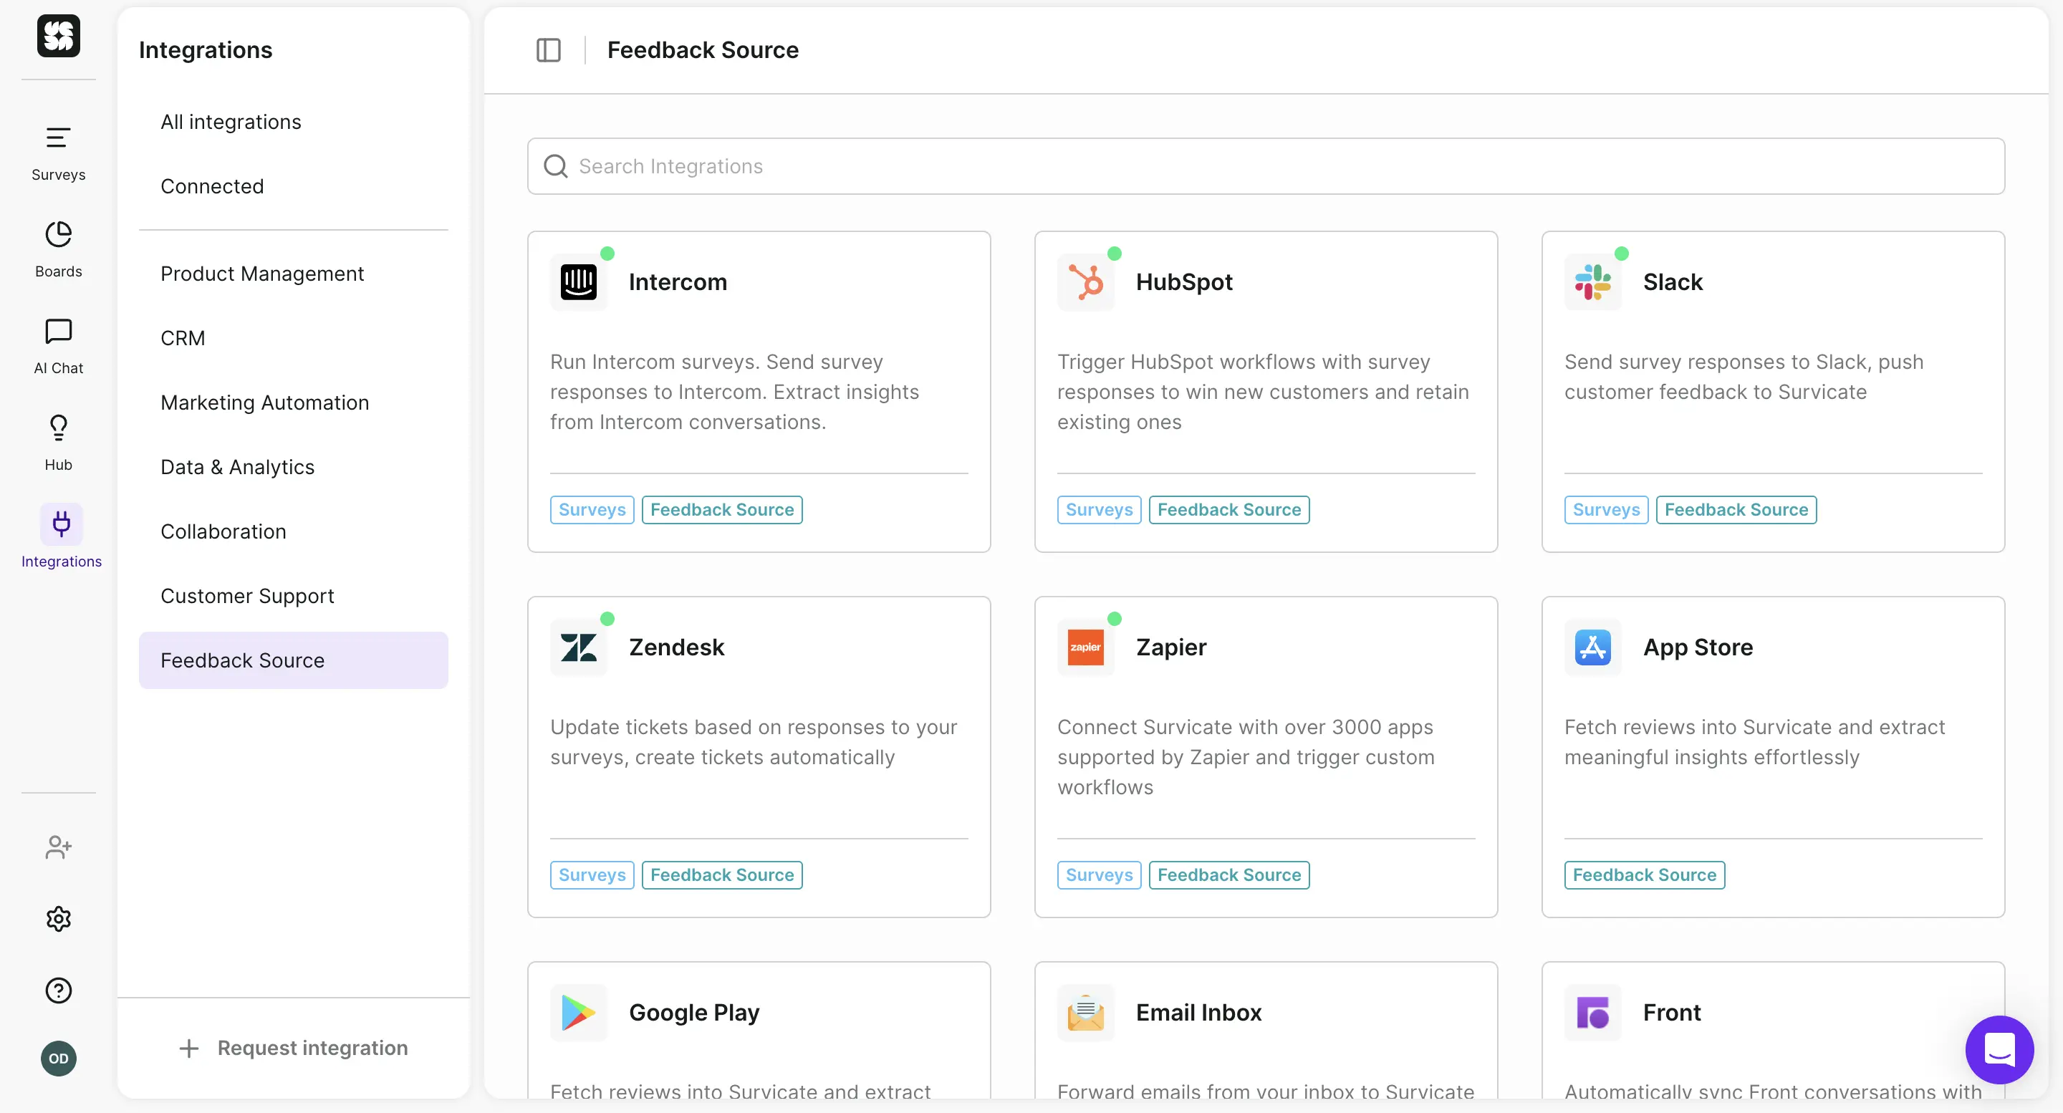Collapse the panel using the sidebar toggle icon
The height and width of the screenshot is (1113, 2063).
click(548, 49)
